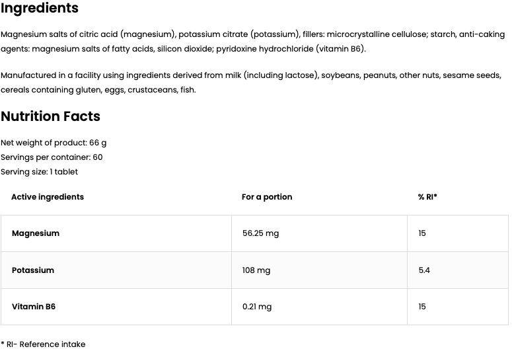The height and width of the screenshot is (351, 512).
Task: Click the Net weight of product line
Action: coord(54,143)
